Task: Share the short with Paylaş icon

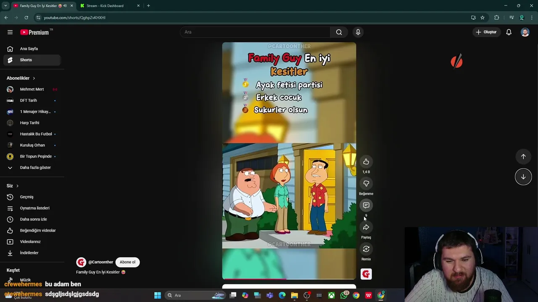Action: coord(366,227)
